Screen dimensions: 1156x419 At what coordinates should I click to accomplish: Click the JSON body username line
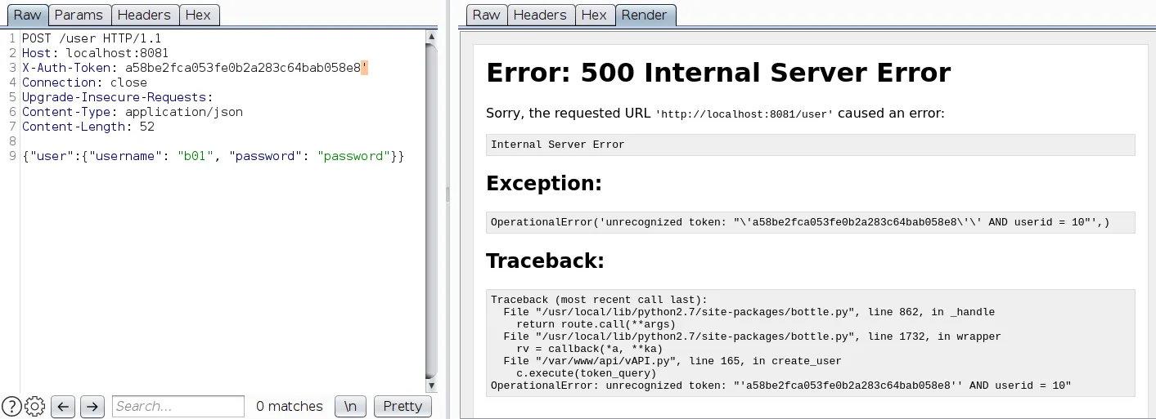[x=213, y=156]
